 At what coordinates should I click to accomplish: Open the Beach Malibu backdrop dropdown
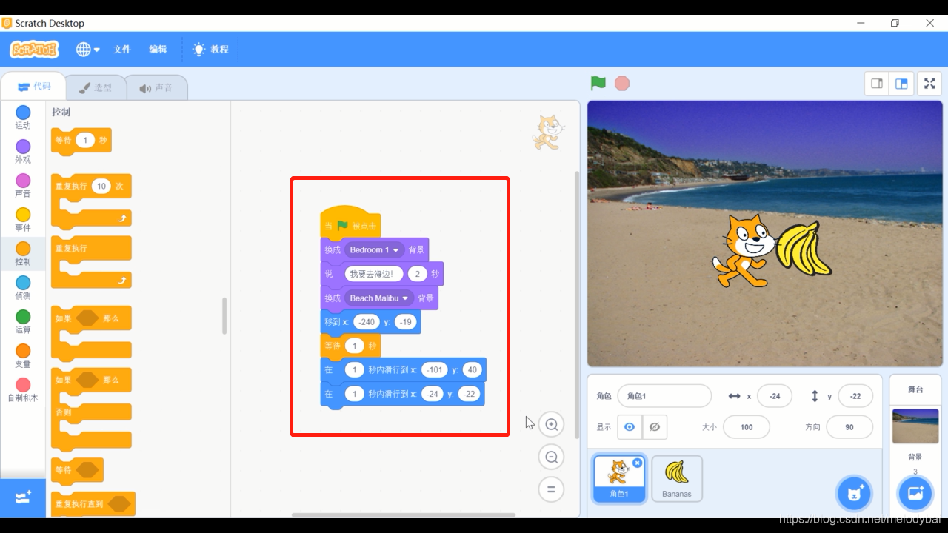(379, 298)
